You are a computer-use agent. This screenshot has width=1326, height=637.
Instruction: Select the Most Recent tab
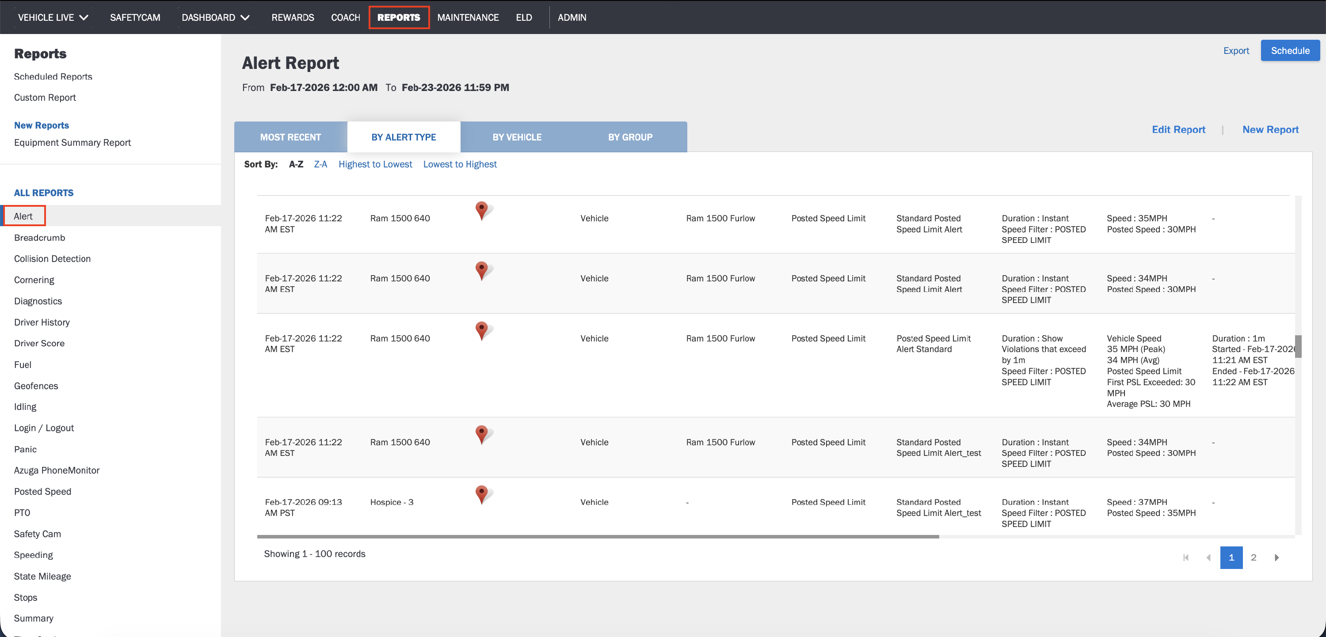click(x=290, y=137)
